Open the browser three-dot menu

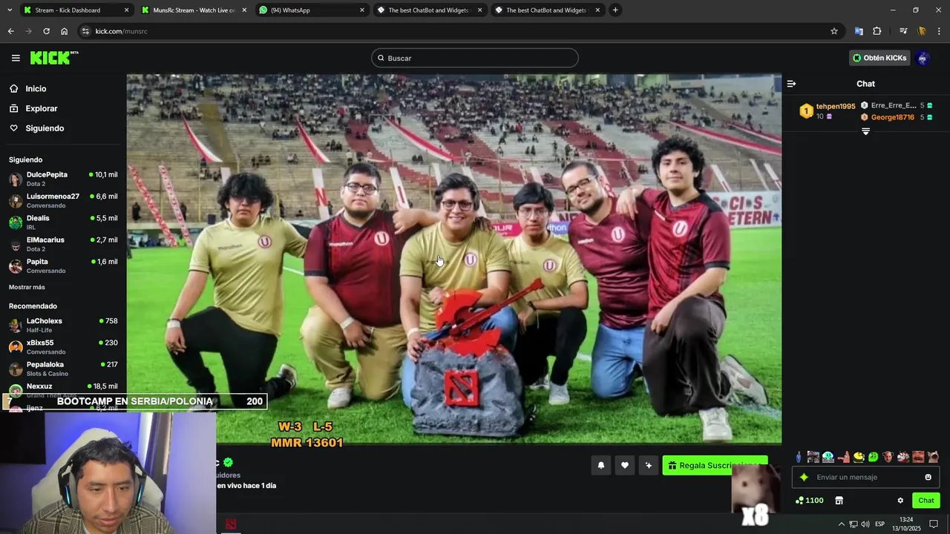[x=940, y=31]
